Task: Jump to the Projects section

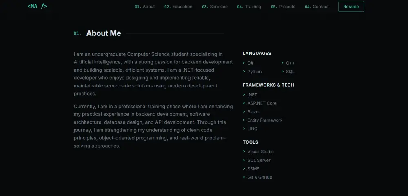Action: tap(283, 7)
